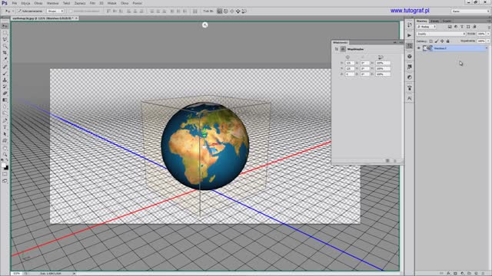The image size is (492, 276).
Task: Select the Gradient tool
Action: point(5,100)
